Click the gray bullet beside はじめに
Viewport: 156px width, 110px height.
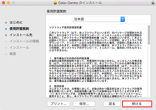coord(6,23)
